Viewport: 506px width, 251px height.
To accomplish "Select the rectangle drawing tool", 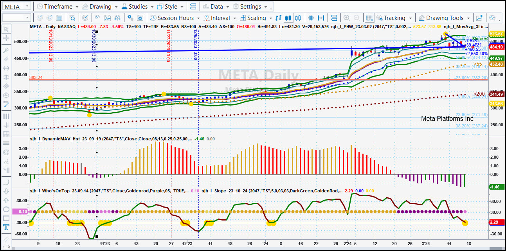I will point(6,218).
